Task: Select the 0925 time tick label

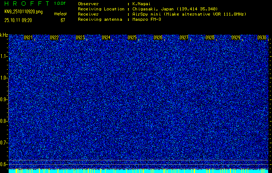Action: pyautogui.click(x=132, y=38)
